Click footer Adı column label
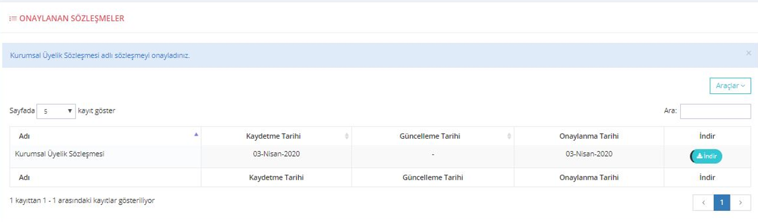The width and height of the screenshot is (758, 223). (25, 178)
